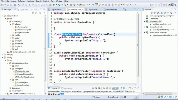Click editor vertical scrollbar thumb
The image size is (178, 100).
pos(138,45)
